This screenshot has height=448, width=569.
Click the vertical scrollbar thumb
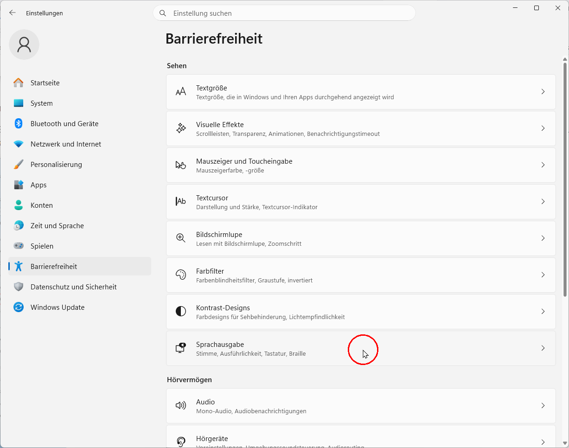point(565,180)
